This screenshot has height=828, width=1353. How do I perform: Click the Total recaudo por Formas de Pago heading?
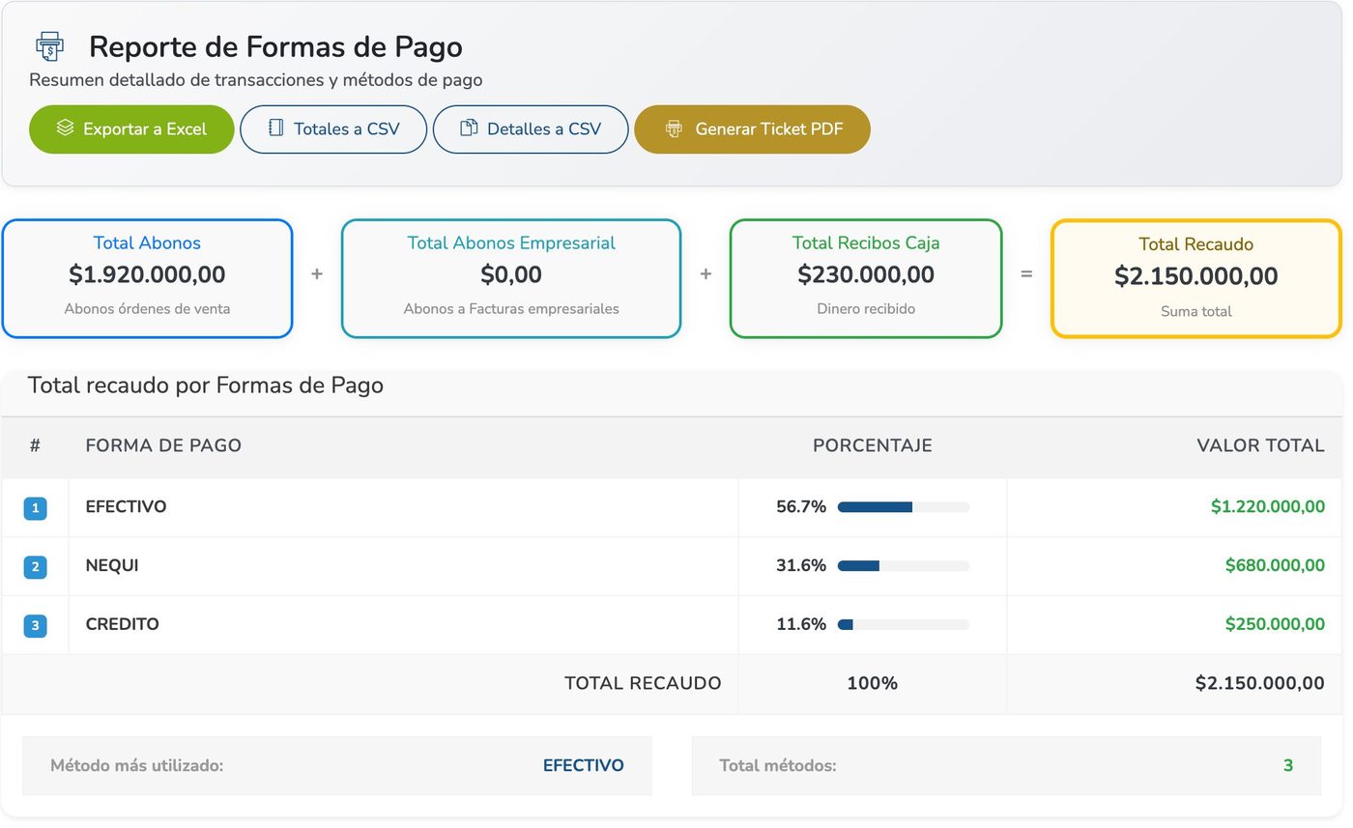(x=206, y=385)
